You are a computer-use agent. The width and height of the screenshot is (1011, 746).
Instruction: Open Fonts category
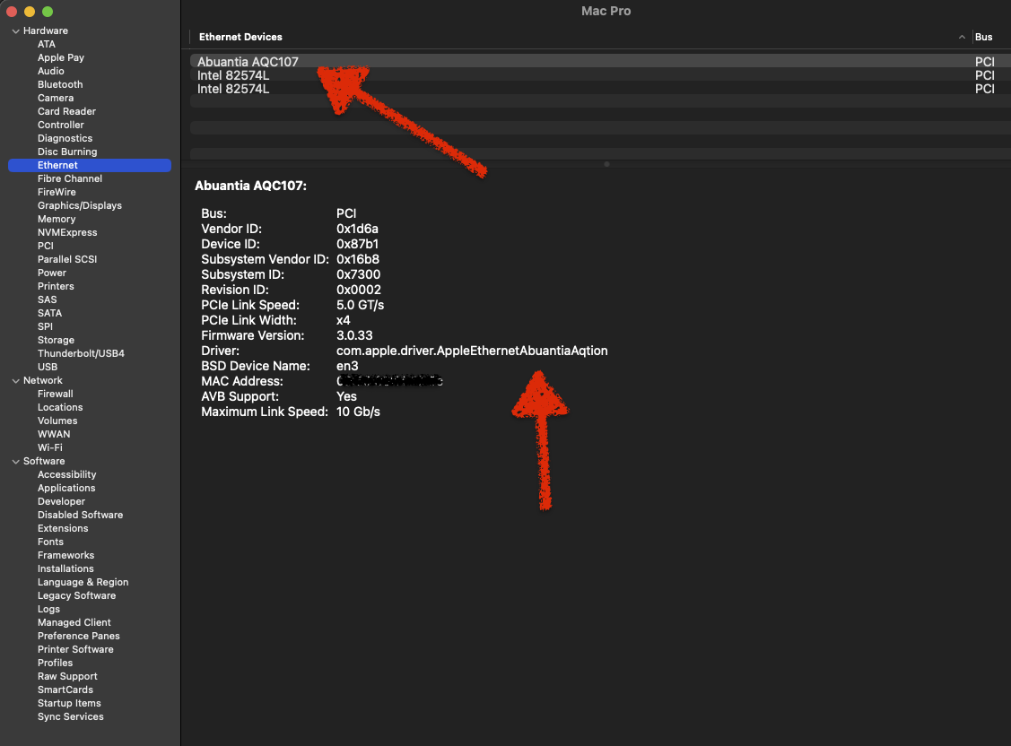pos(50,542)
